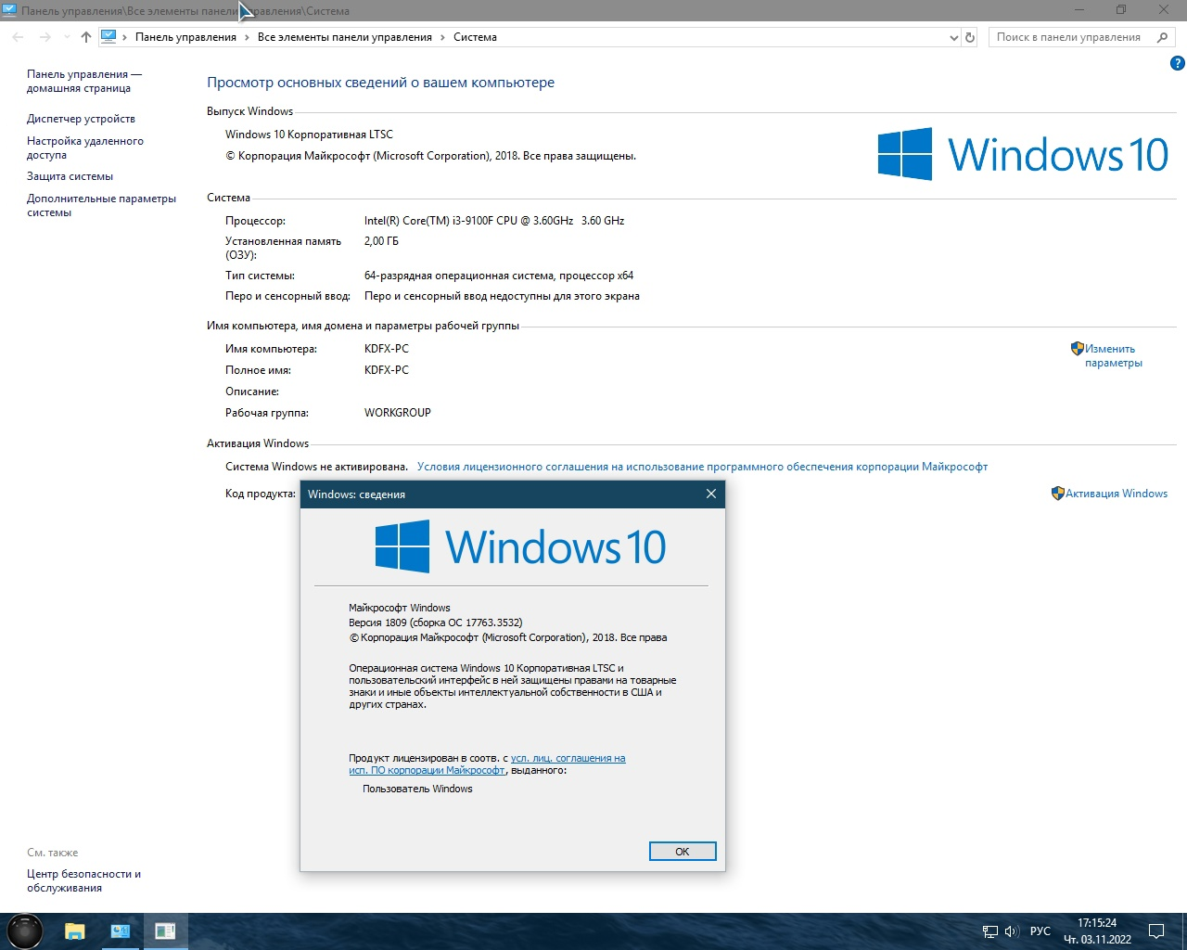Click the Start orb button

tap(25, 931)
